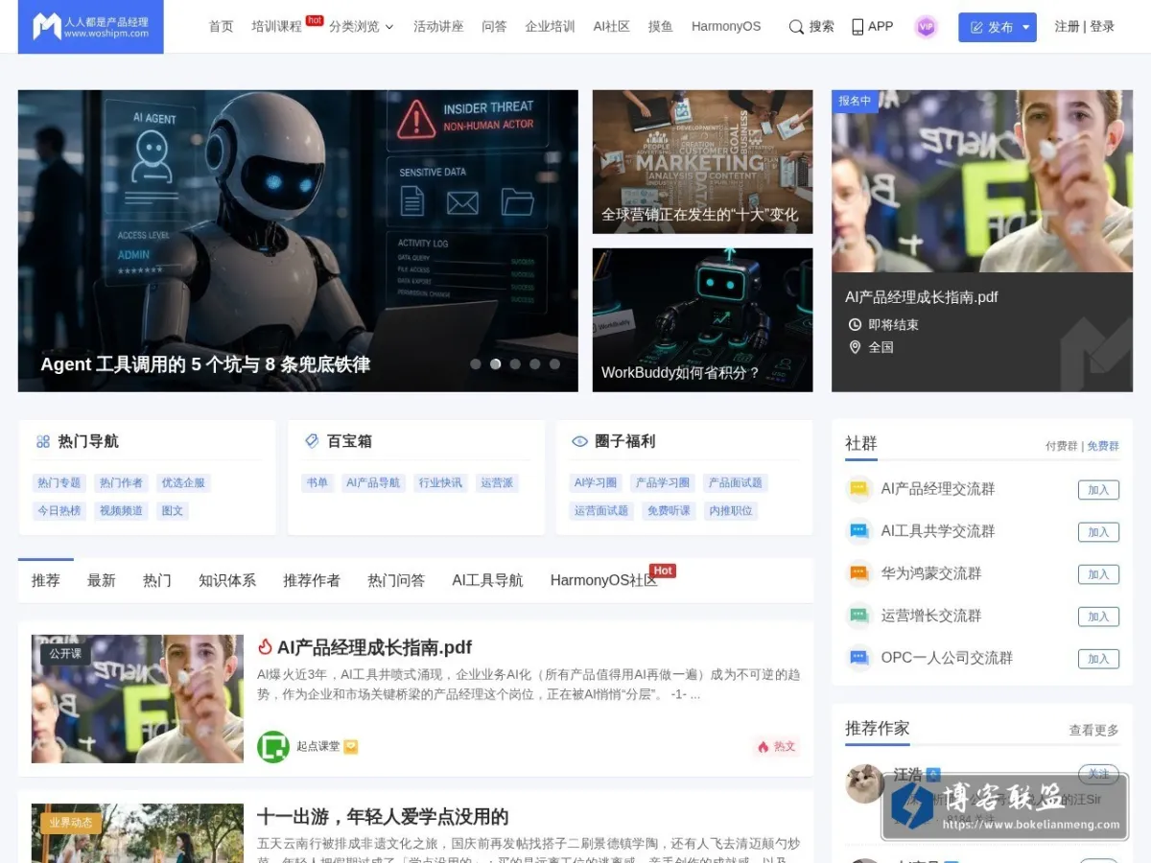
Task: Join the AI产品经理交流群 with 加入
Action: pos(1098,490)
